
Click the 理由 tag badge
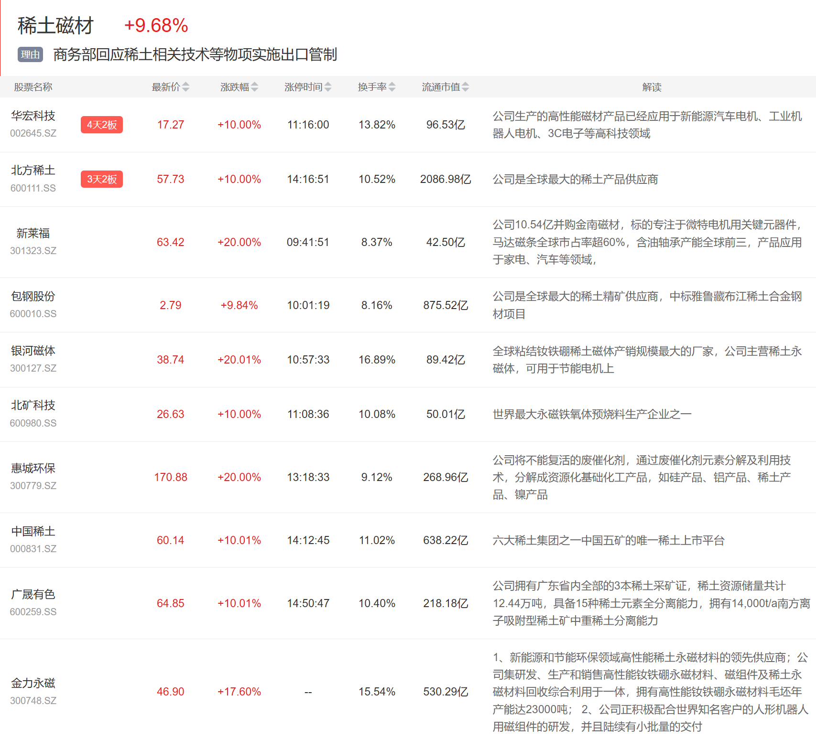click(30, 54)
